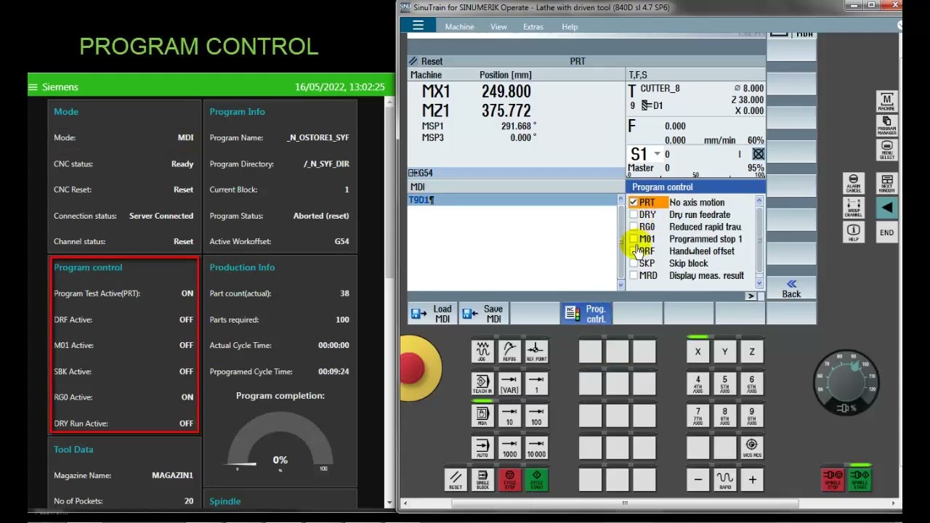Open the Extras menu
Viewport: 930px width, 523px height.
click(533, 27)
